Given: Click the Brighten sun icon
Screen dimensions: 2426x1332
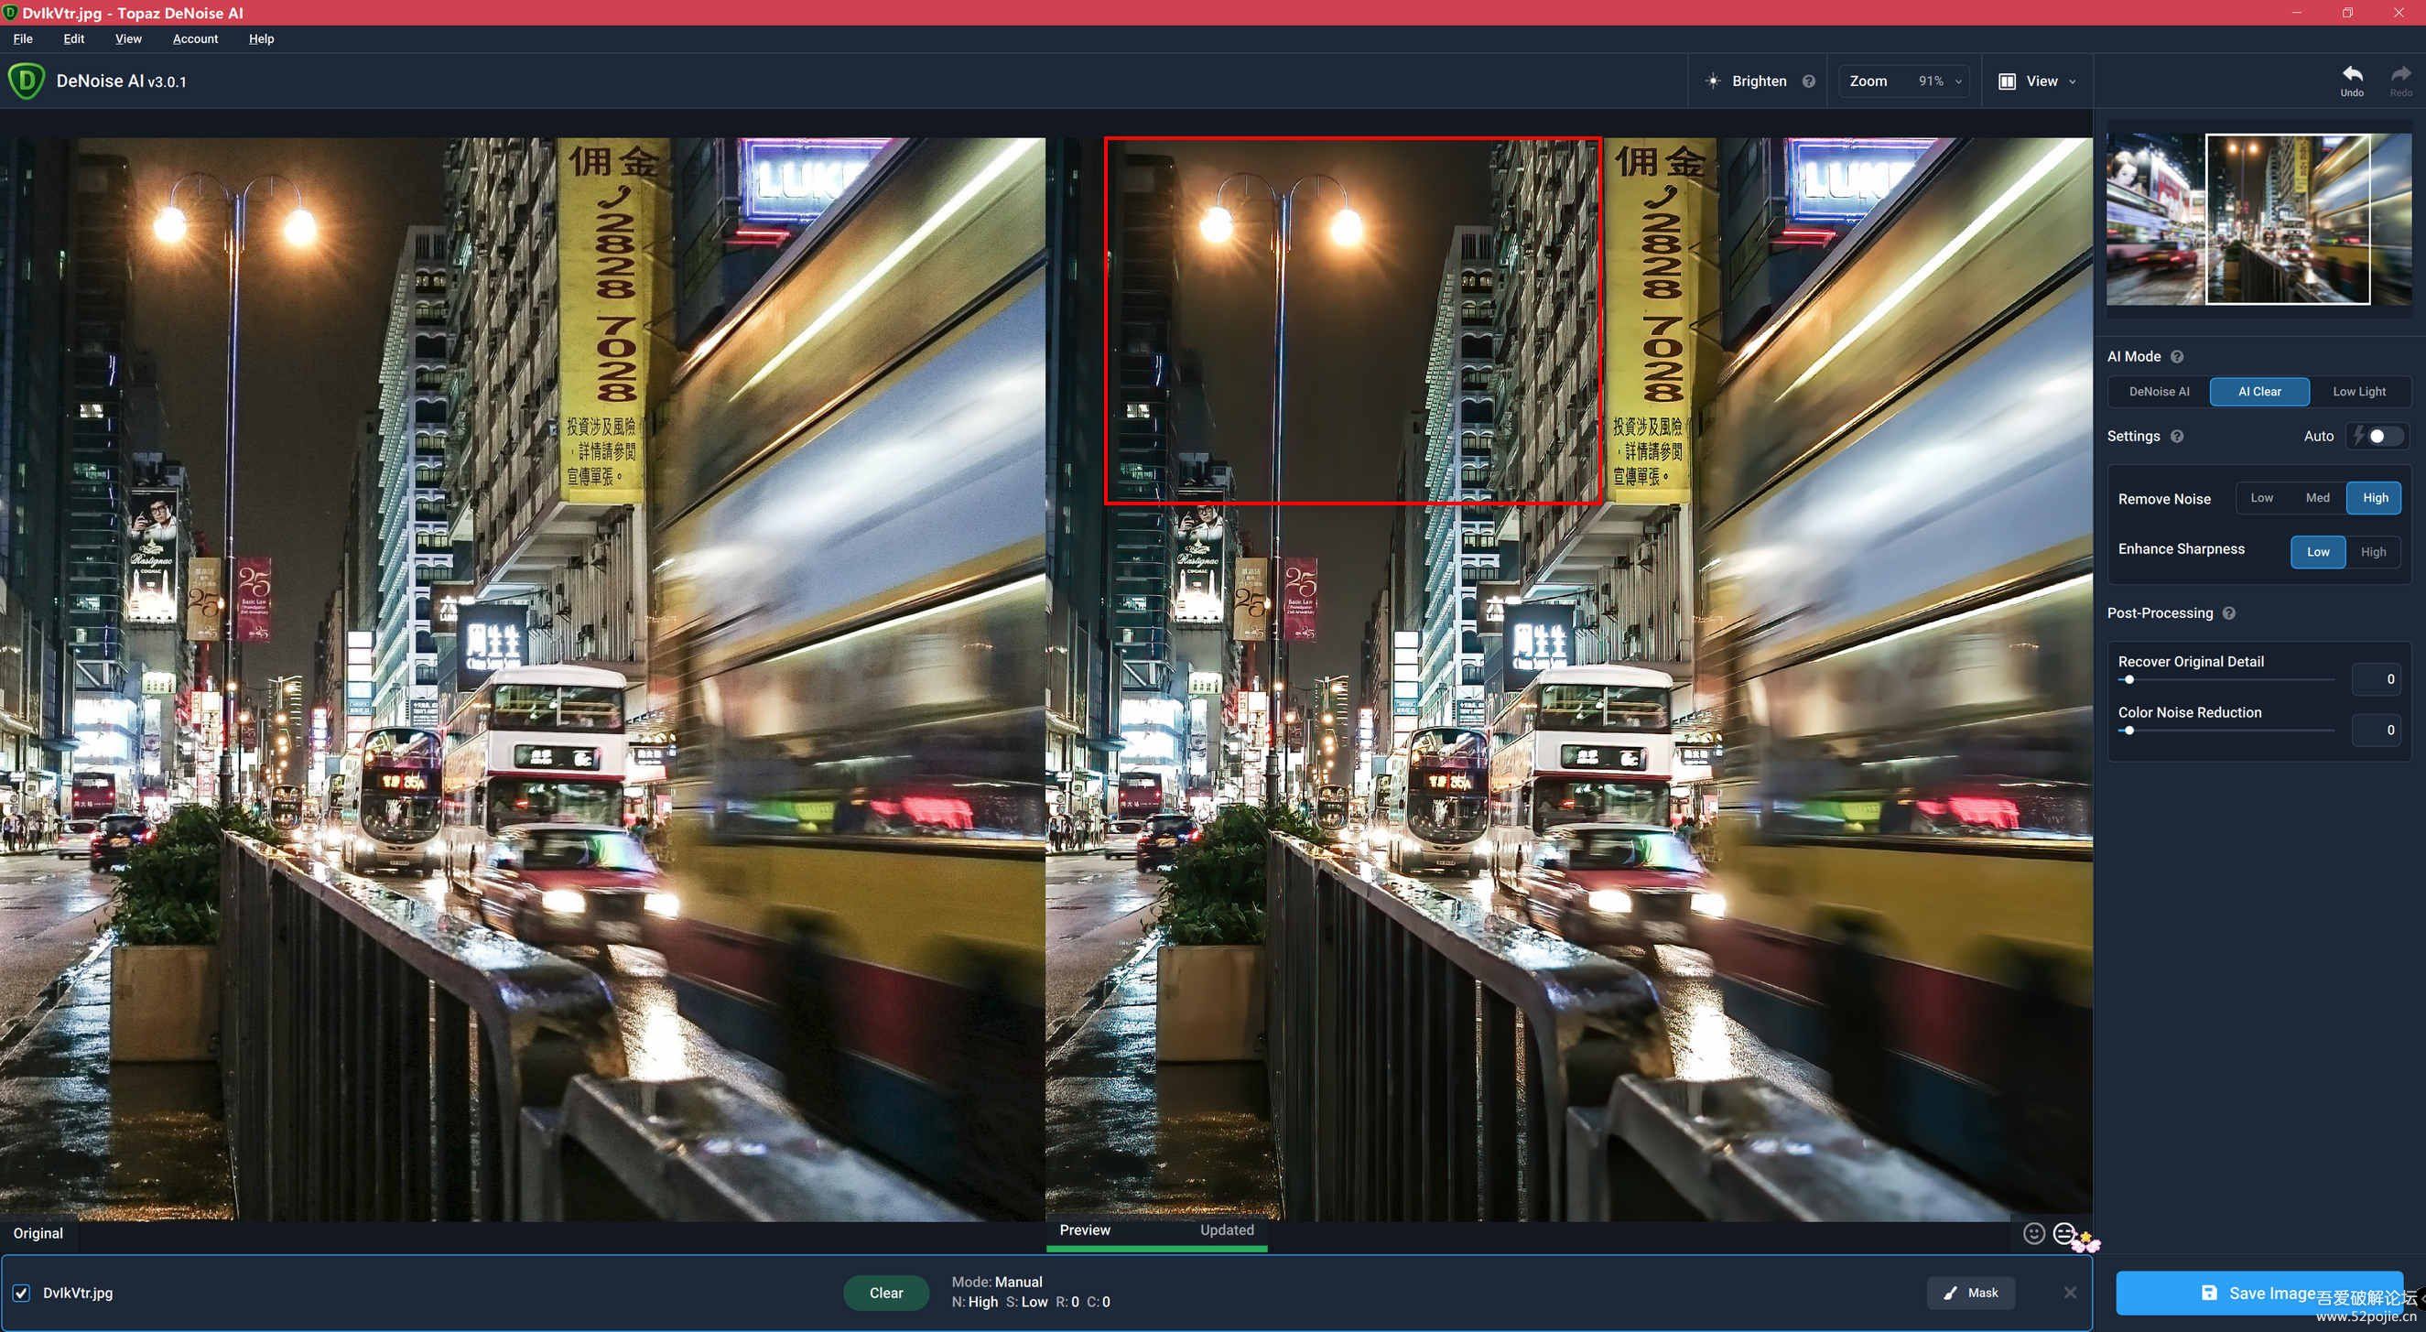Looking at the screenshot, I should tap(1713, 81).
